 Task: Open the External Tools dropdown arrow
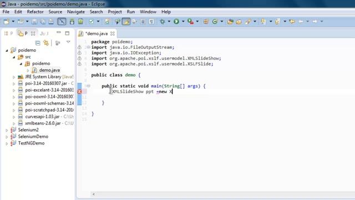coord(197,22)
